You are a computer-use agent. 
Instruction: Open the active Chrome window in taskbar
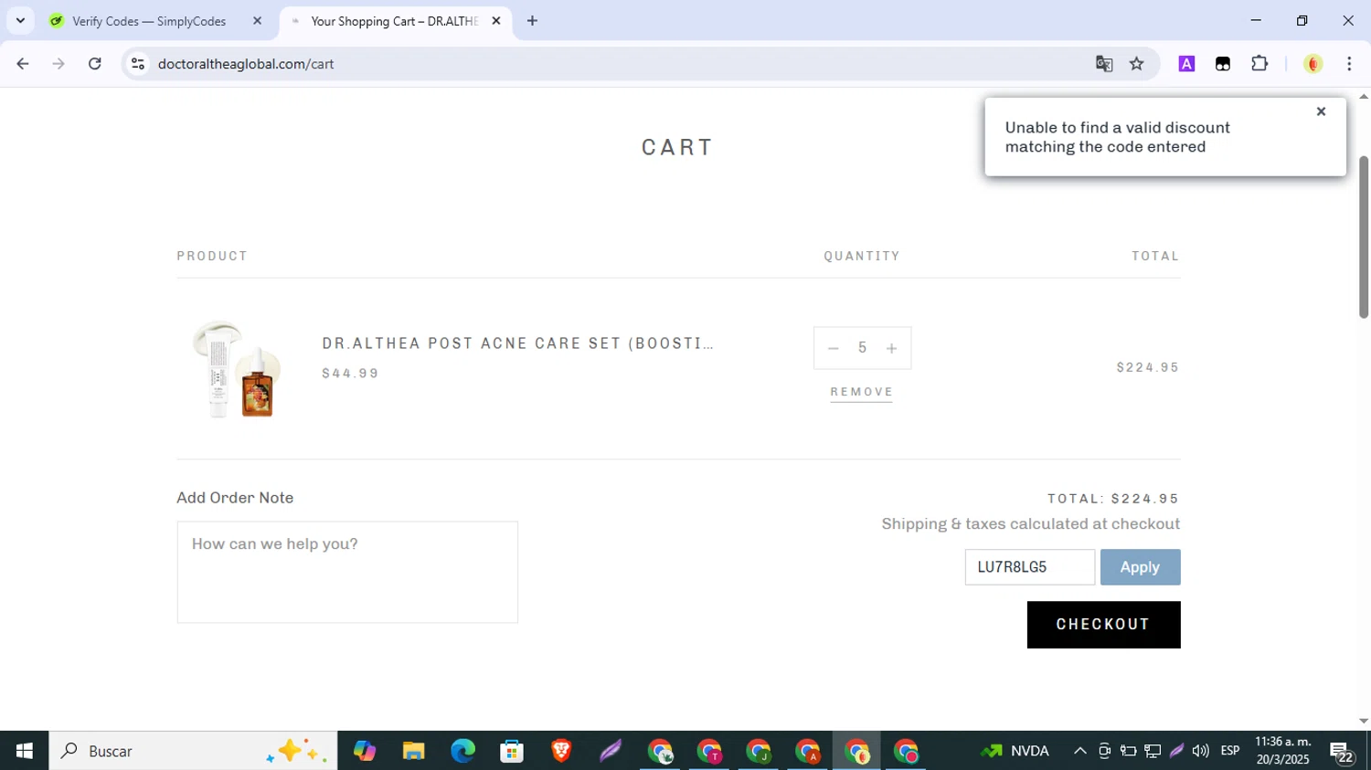pos(857,751)
